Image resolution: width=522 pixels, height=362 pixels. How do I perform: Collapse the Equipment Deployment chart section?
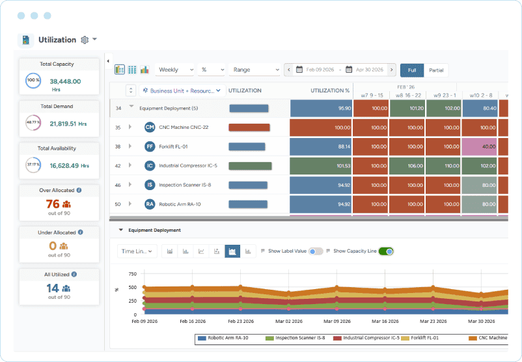tap(121, 230)
